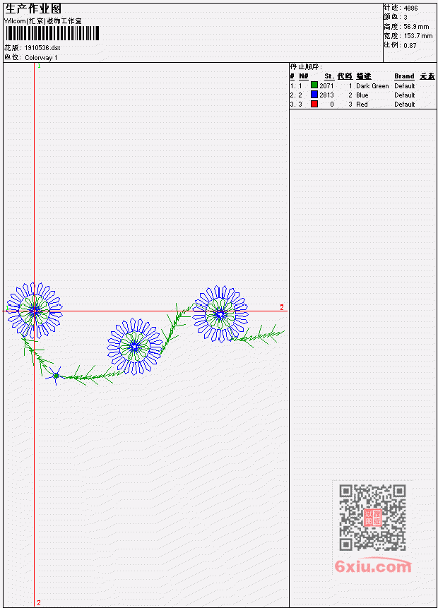Click the 'Dark Green' description cell
438x608 pixels.
(x=372, y=86)
